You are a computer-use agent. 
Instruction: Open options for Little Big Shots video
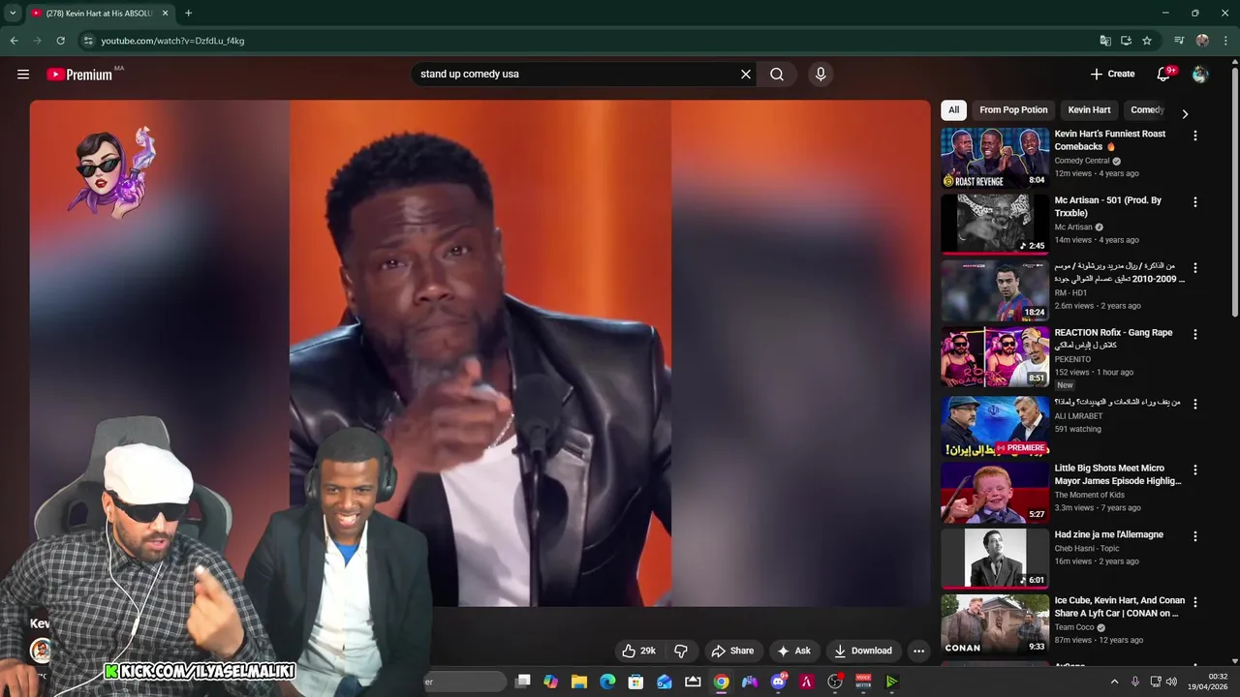tap(1194, 470)
